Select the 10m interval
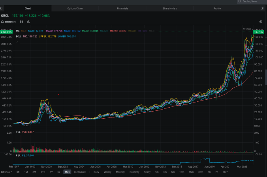This screenshot has height=177, width=267. pos(182,172)
